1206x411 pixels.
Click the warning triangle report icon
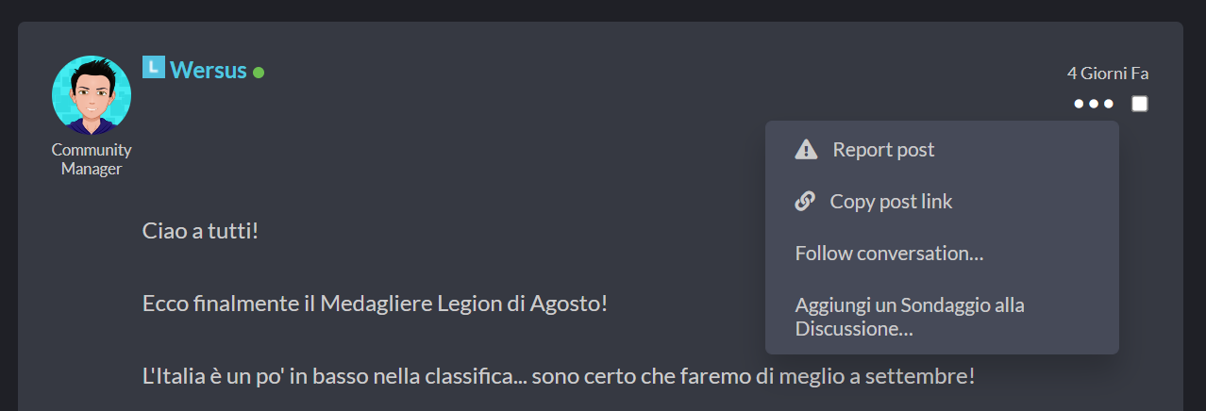(806, 150)
